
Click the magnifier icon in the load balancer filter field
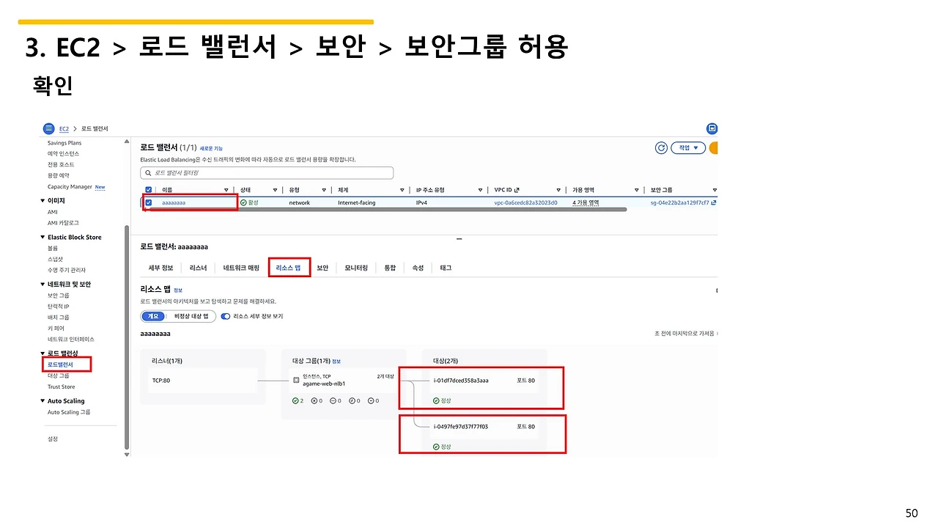(149, 172)
